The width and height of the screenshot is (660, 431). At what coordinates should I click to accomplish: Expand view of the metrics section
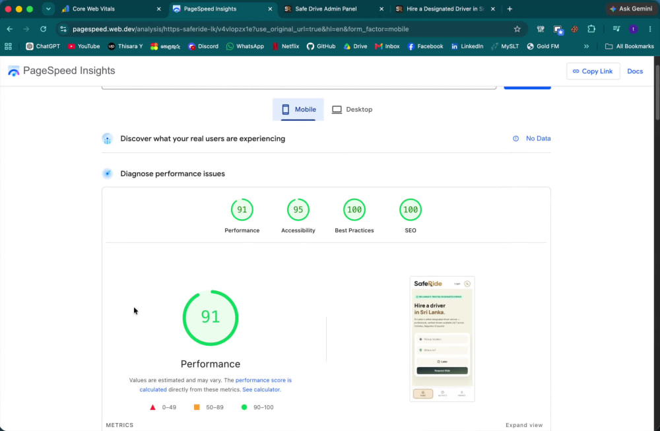(x=524, y=425)
